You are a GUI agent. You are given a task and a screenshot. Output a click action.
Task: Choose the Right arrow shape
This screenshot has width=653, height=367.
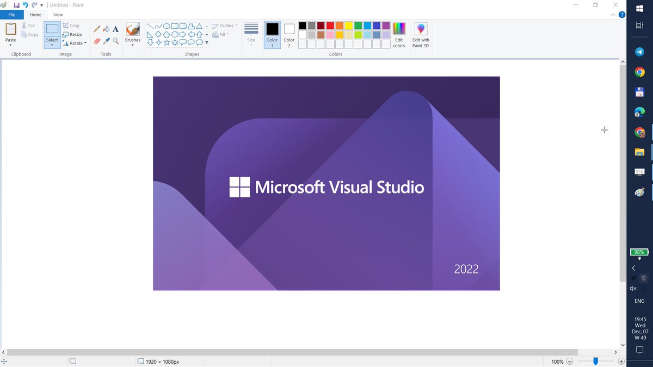point(183,34)
